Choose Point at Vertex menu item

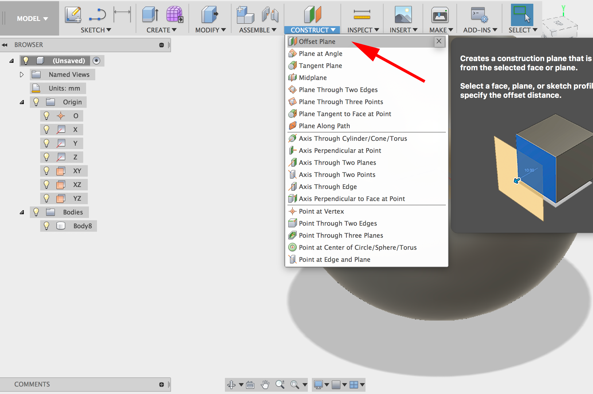tap(366, 211)
